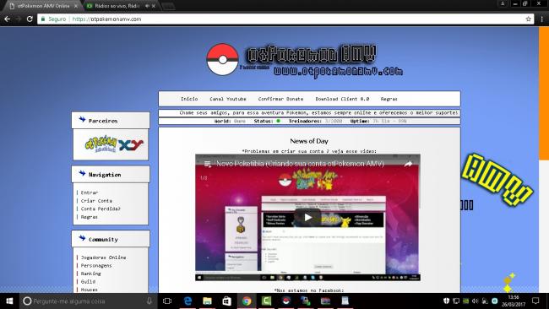Open the Canal Youtube link
The image size is (549, 309).
point(228,99)
